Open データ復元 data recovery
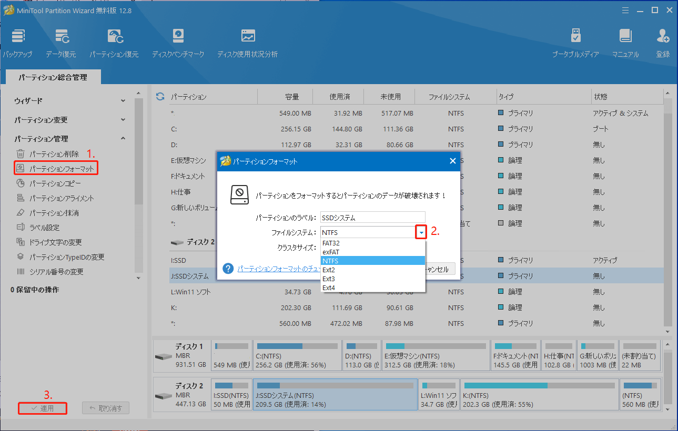The height and width of the screenshot is (431, 678). [60, 43]
